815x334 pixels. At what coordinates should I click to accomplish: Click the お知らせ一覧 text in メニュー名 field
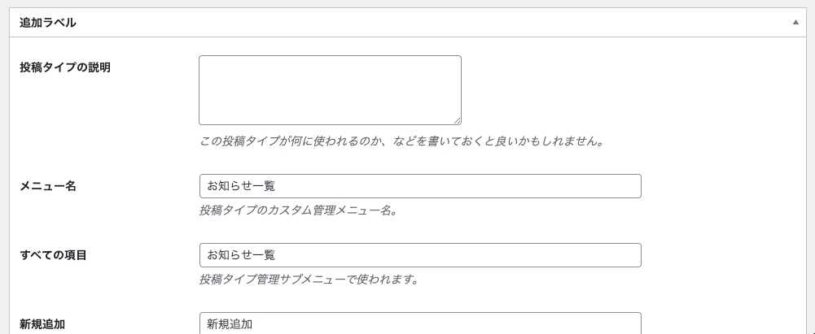[241, 186]
